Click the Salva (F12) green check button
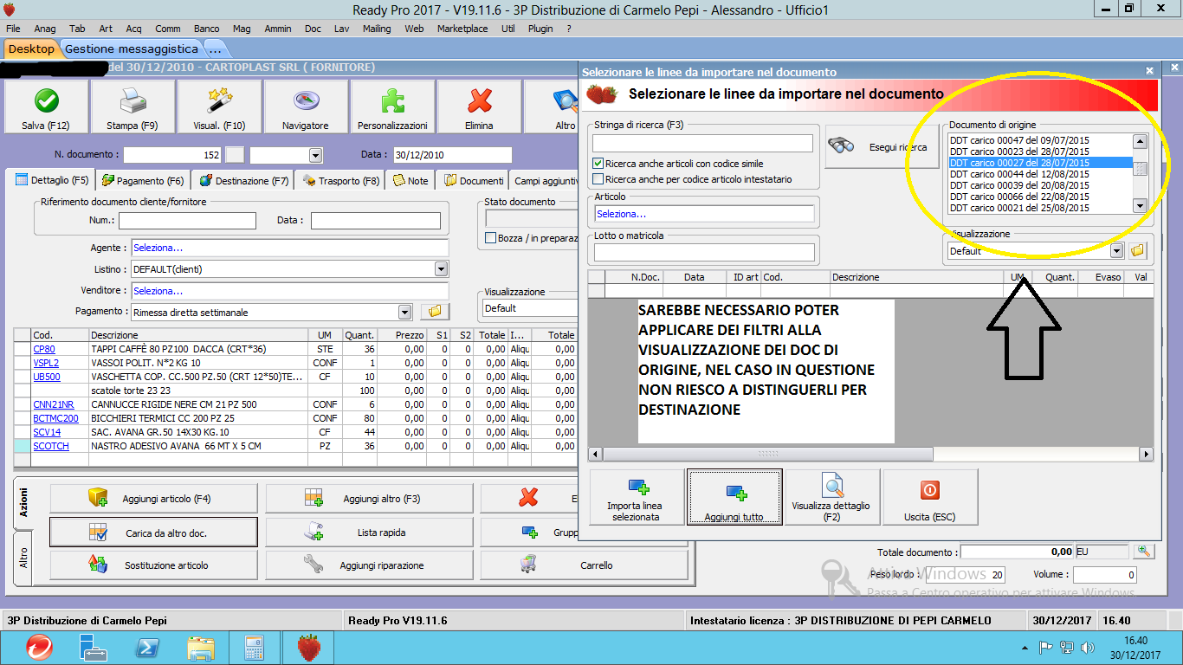1183x665 pixels. point(46,107)
